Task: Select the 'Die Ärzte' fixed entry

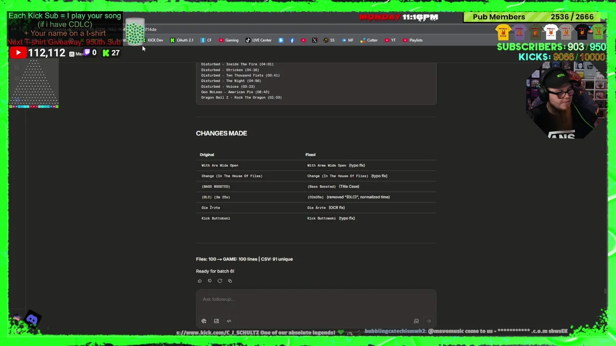Action: click(317, 208)
